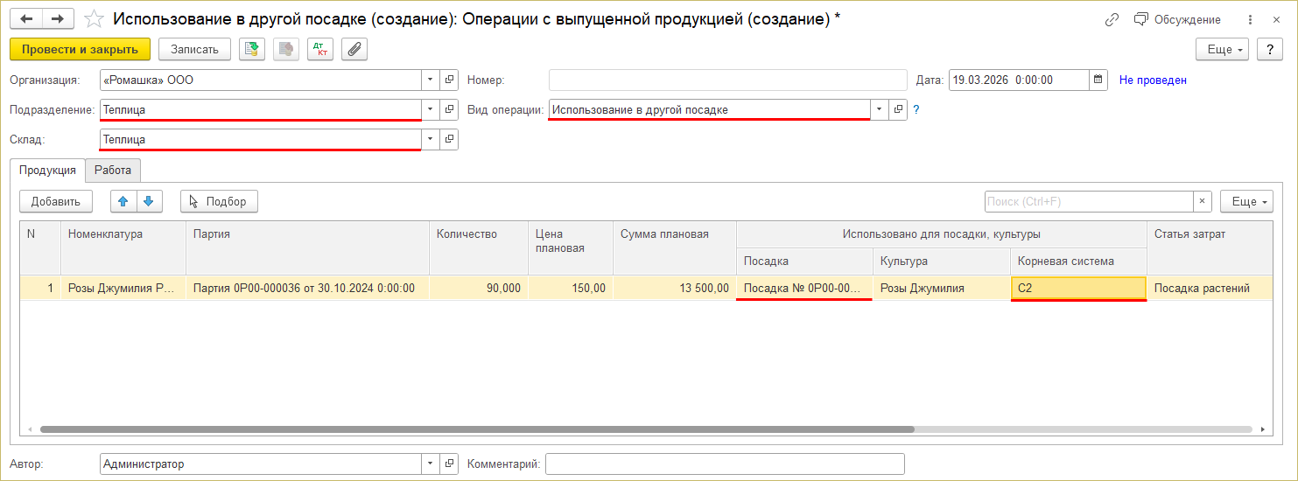Image resolution: width=1298 pixels, height=481 pixels.
Task: Switch to the Работа tab
Action: click(113, 171)
